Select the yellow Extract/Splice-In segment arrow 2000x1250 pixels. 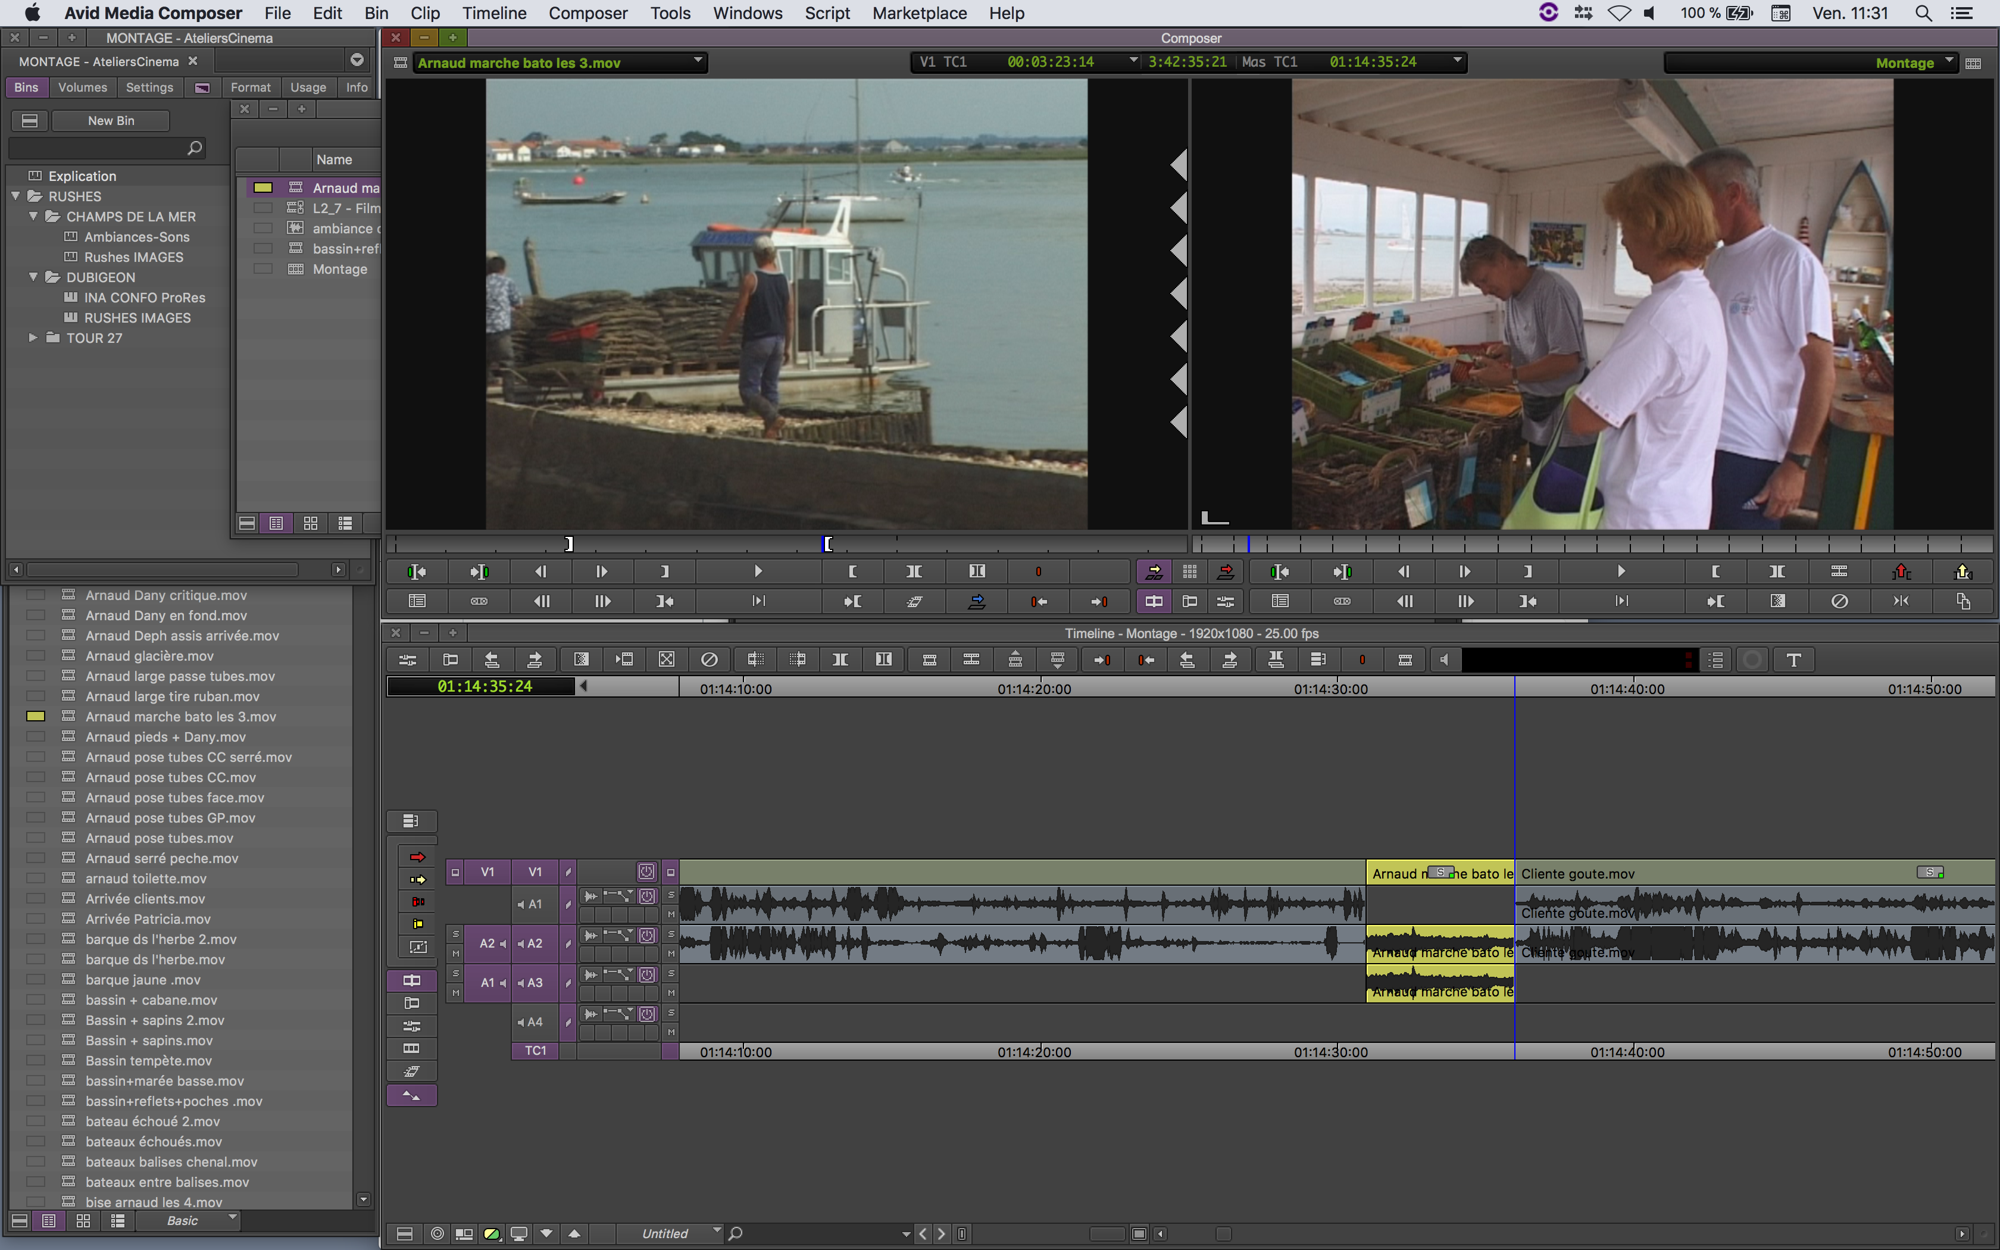coord(417,880)
